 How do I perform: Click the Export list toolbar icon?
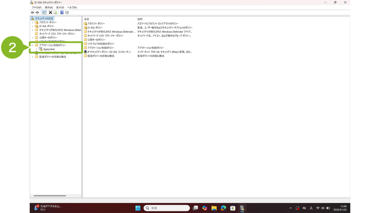coord(55,13)
